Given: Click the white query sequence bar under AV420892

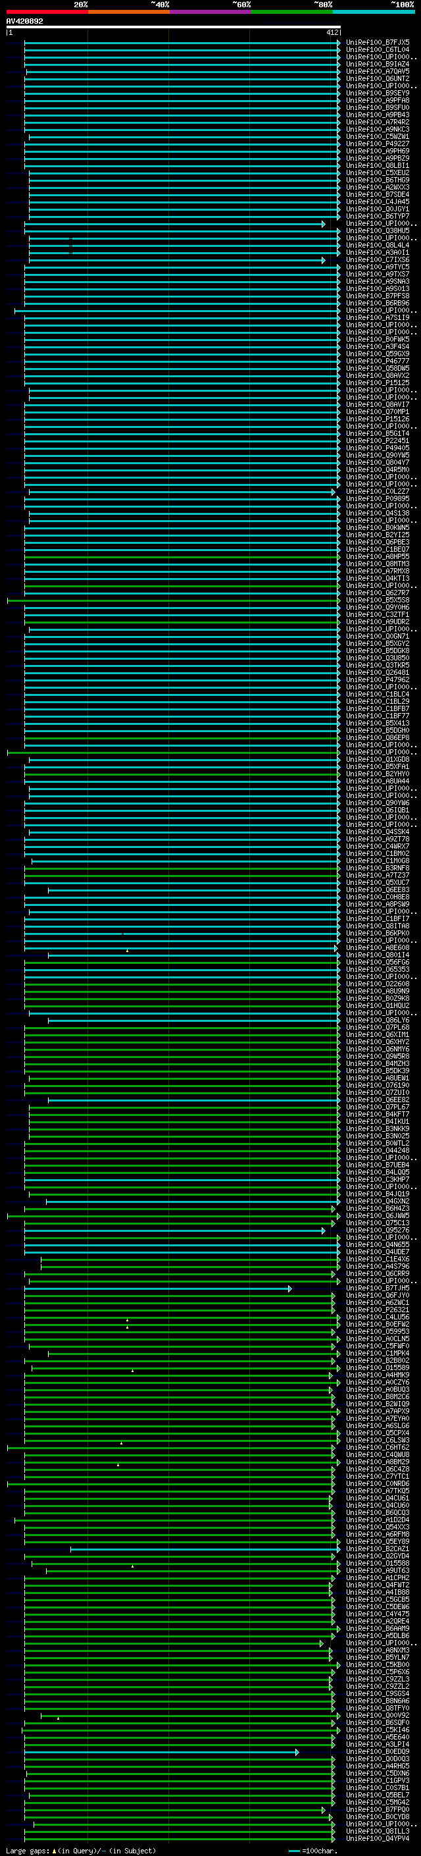Looking at the screenshot, I should click(174, 28).
